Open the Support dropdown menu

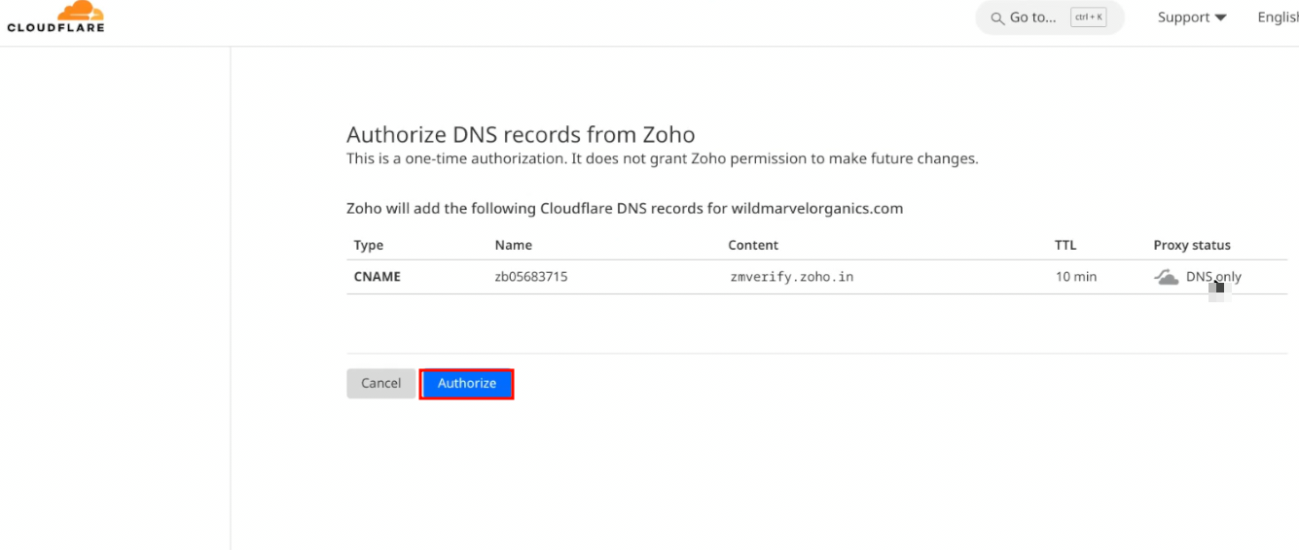(1191, 17)
